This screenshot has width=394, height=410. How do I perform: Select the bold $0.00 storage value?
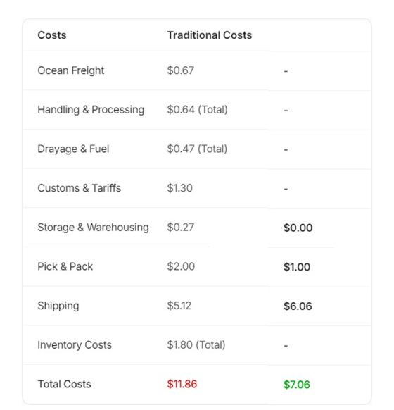(298, 228)
